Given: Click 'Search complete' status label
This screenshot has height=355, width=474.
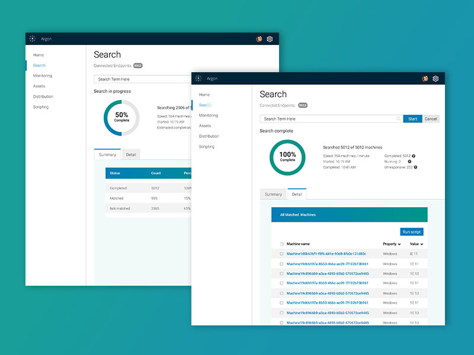Looking at the screenshot, I should tap(276, 131).
